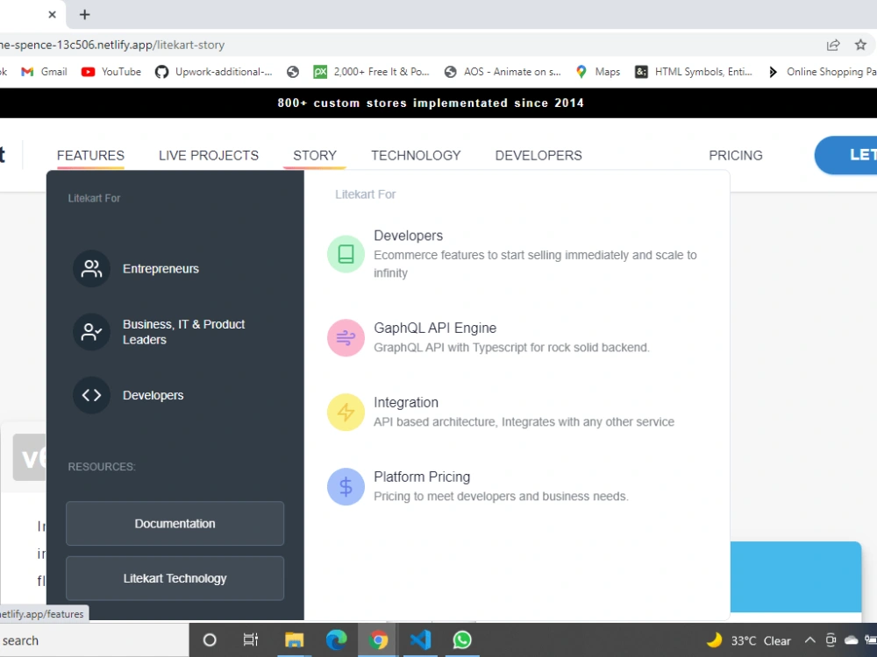Go to LIVE PROJECTS in navigation
Viewport: 877px width, 657px height.
pos(209,155)
